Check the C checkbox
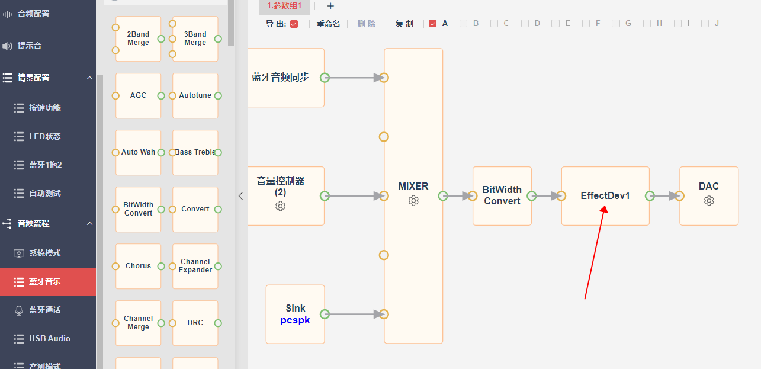The width and height of the screenshot is (761, 369). pos(495,24)
